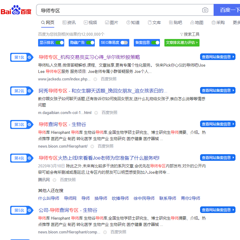Search related term 徐中民导师
The height and width of the screenshot is (240, 240).
pos(144,198)
